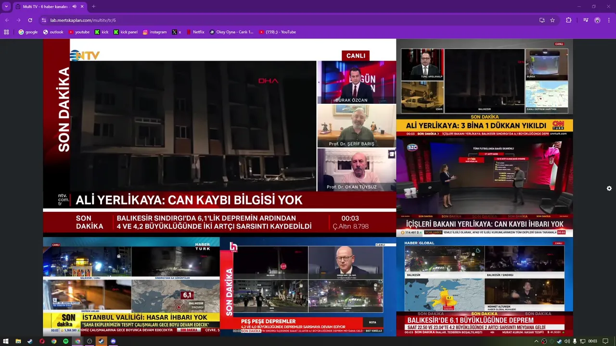This screenshot has height=346, width=616.
Task: Open Chrome three-dot menu
Action: click(609, 20)
